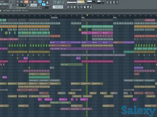Open the Line snap dropdown
Screen dimensions: 157x117
point(45,7)
